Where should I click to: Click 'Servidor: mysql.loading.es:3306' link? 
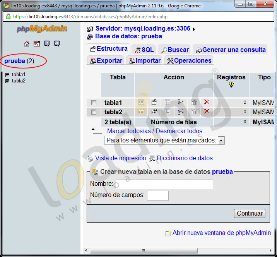pyautogui.click(x=143, y=29)
